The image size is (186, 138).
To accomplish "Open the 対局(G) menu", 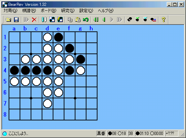I will click(x=10, y=11).
